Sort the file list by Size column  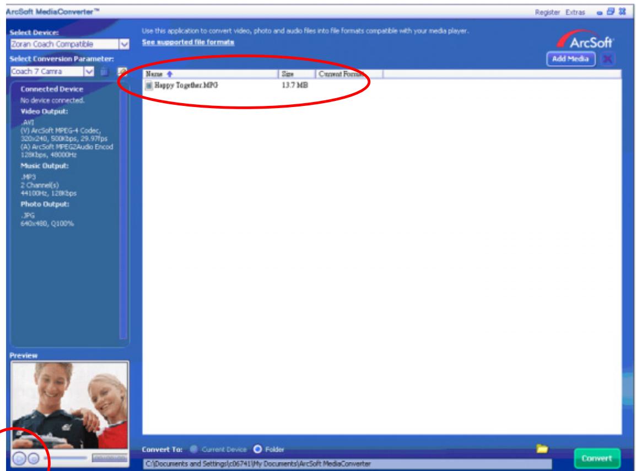(x=297, y=74)
